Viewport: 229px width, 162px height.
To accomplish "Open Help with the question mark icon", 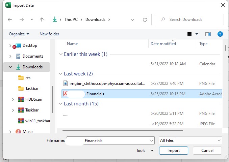I will 220,34.
